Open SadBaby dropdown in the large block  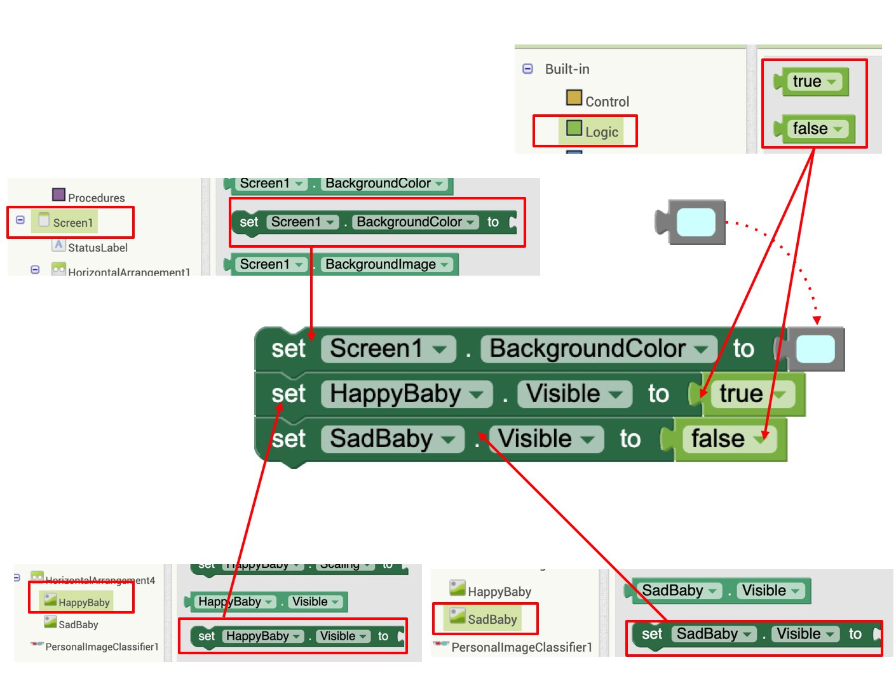click(448, 440)
